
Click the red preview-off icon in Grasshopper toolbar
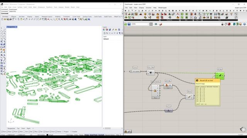click(x=229, y=24)
